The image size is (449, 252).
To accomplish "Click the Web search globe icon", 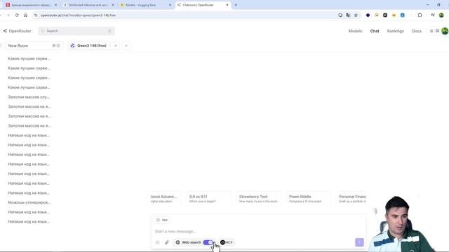I will 177,242.
